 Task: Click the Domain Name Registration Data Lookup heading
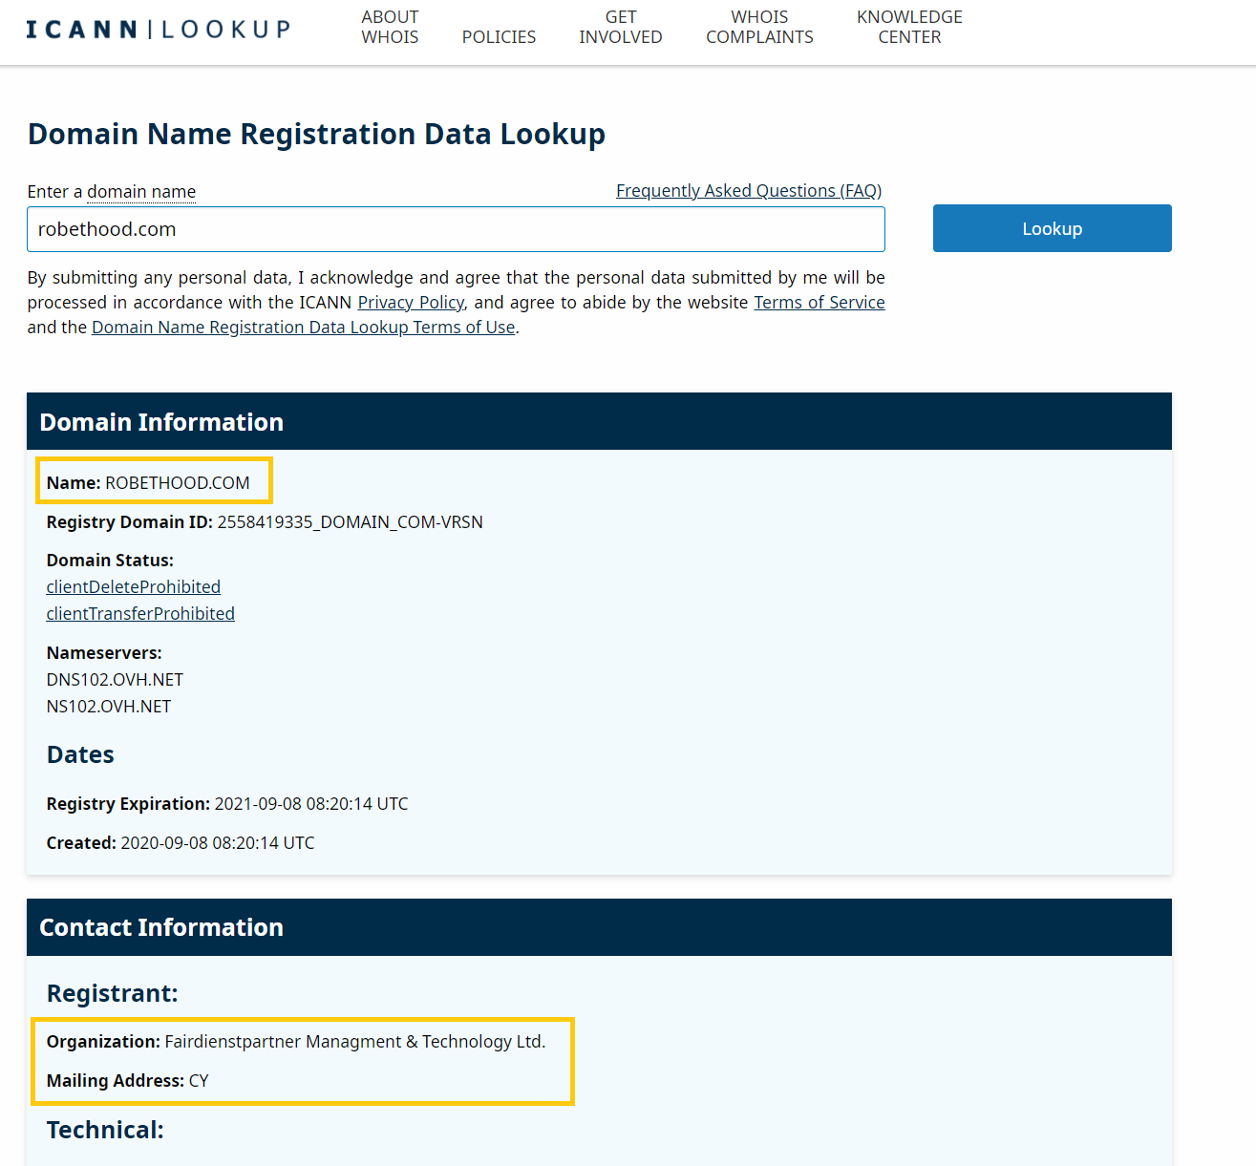316,134
